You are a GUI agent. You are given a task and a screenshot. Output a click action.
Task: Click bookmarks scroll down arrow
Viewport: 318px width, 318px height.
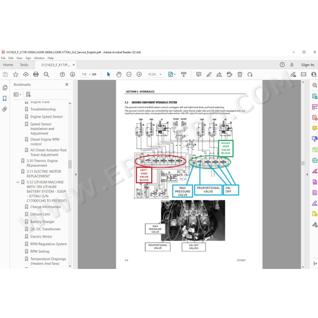click(70, 266)
